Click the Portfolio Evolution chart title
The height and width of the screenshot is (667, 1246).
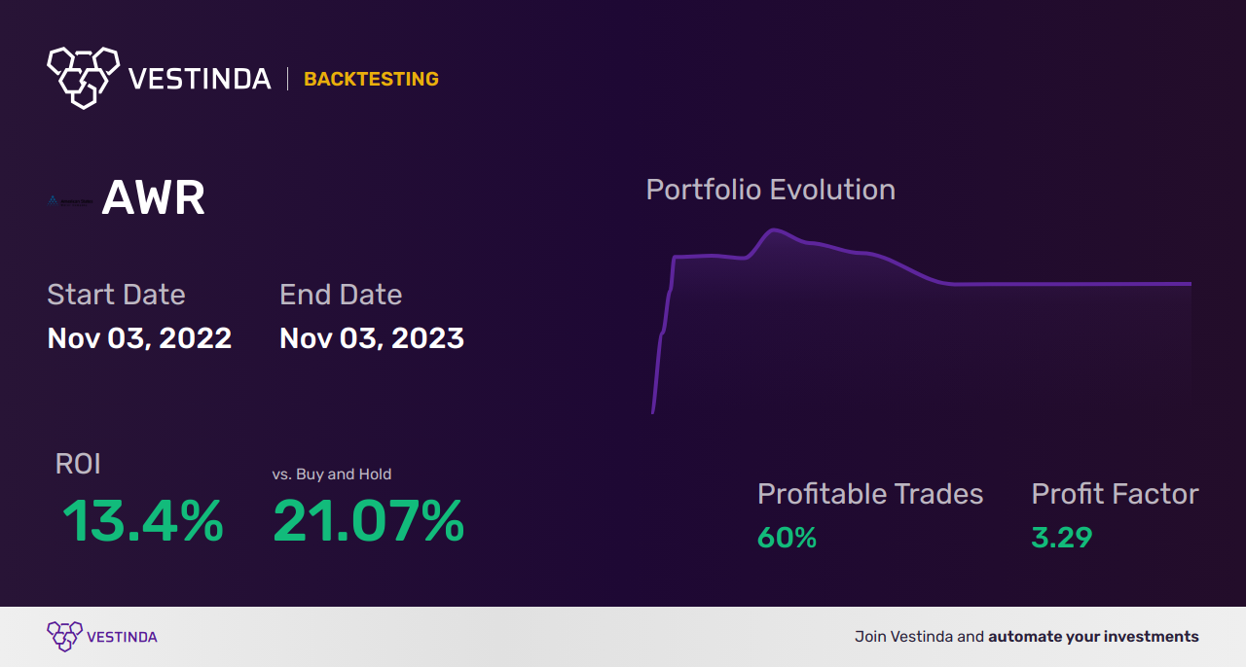(x=770, y=190)
